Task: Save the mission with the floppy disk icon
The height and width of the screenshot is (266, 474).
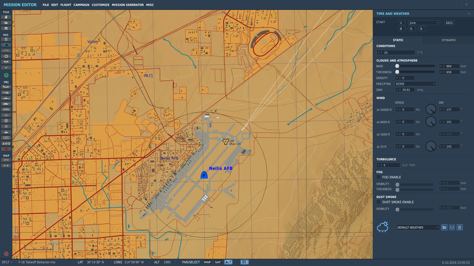Action: 6,28
